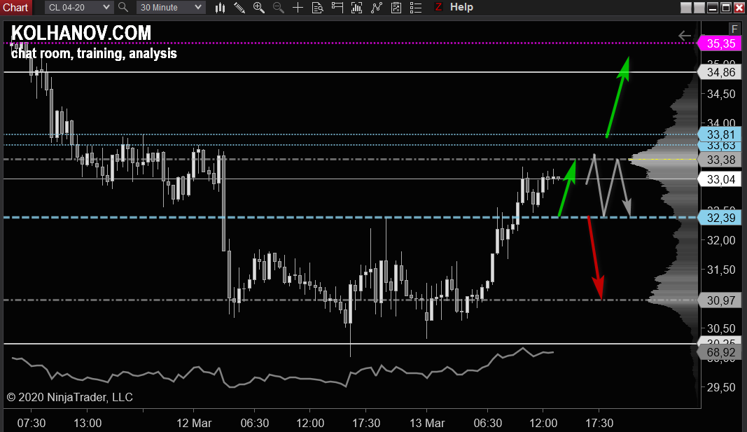Viewport: 747px width, 432px height.
Task: Click the return arrow near price axis
Action: click(x=685, y=36)
